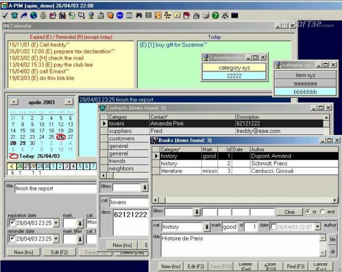Click the green clock toolbar icon

point(72,15)
